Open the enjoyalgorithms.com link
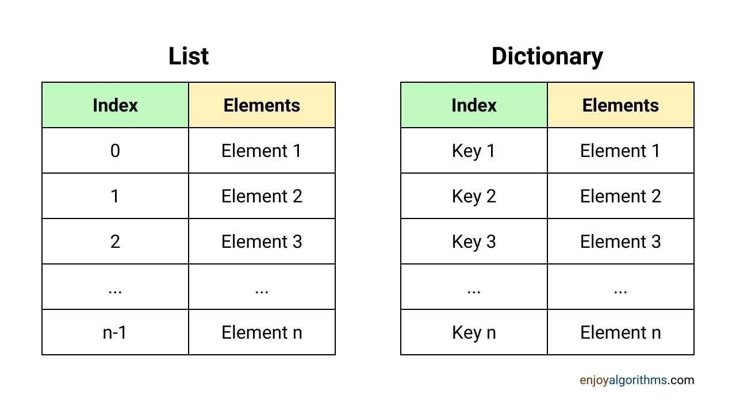 coord(637,380)
